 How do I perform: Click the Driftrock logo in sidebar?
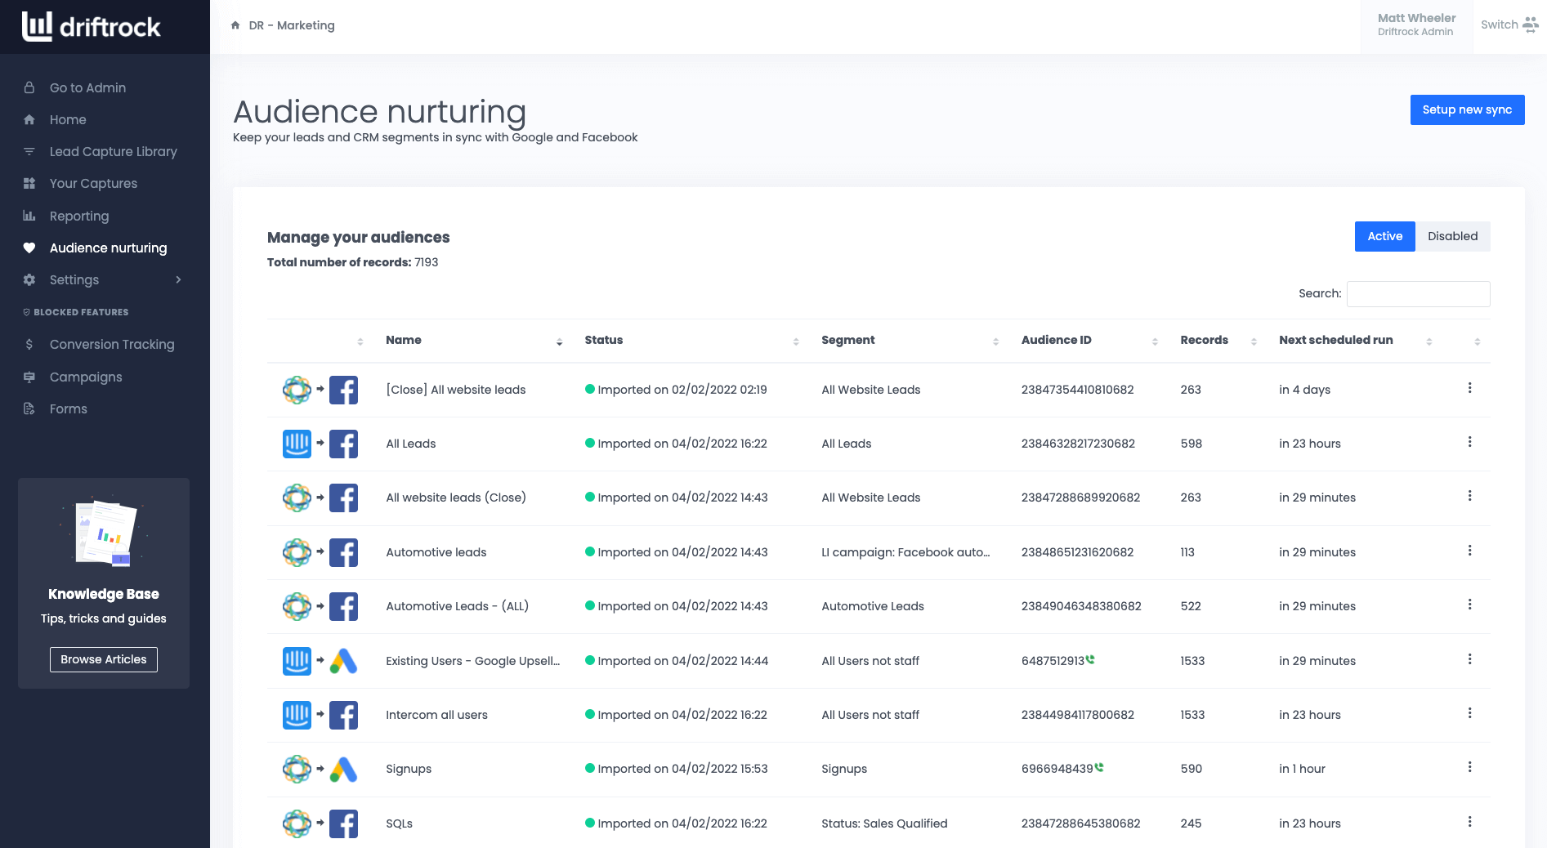tap(92, 27)
